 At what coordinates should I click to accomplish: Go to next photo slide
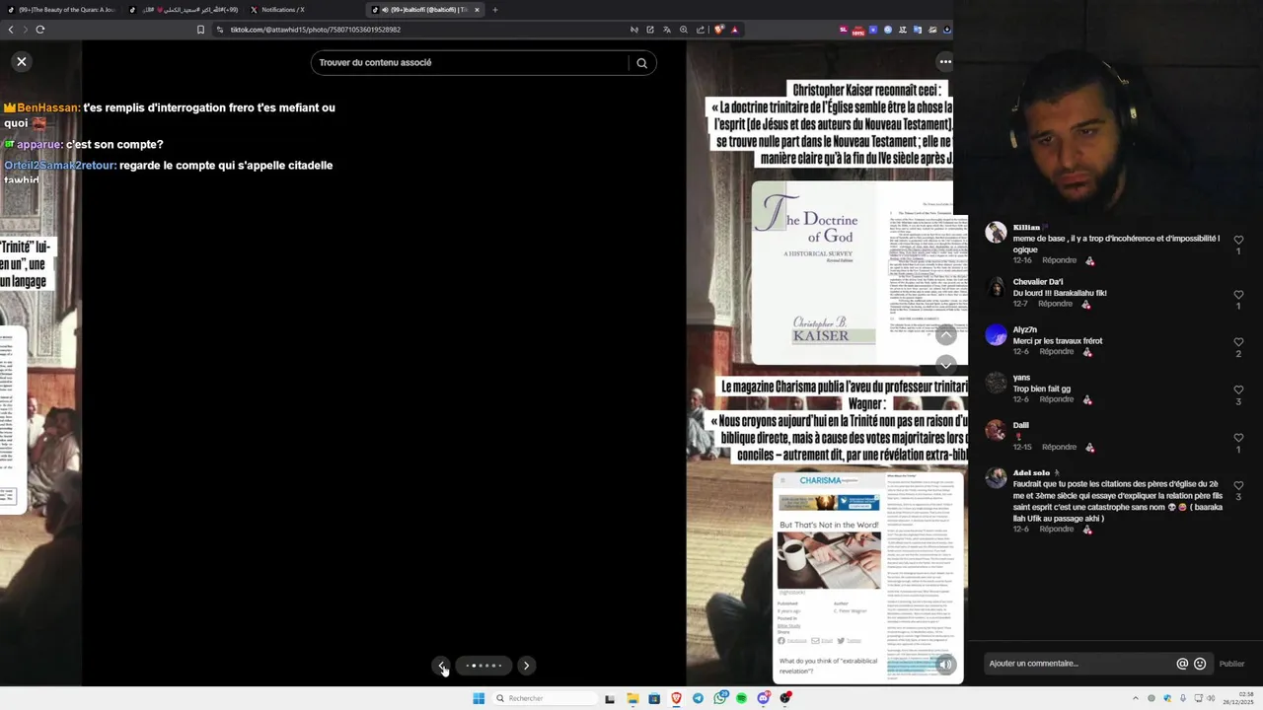point(526,666)
